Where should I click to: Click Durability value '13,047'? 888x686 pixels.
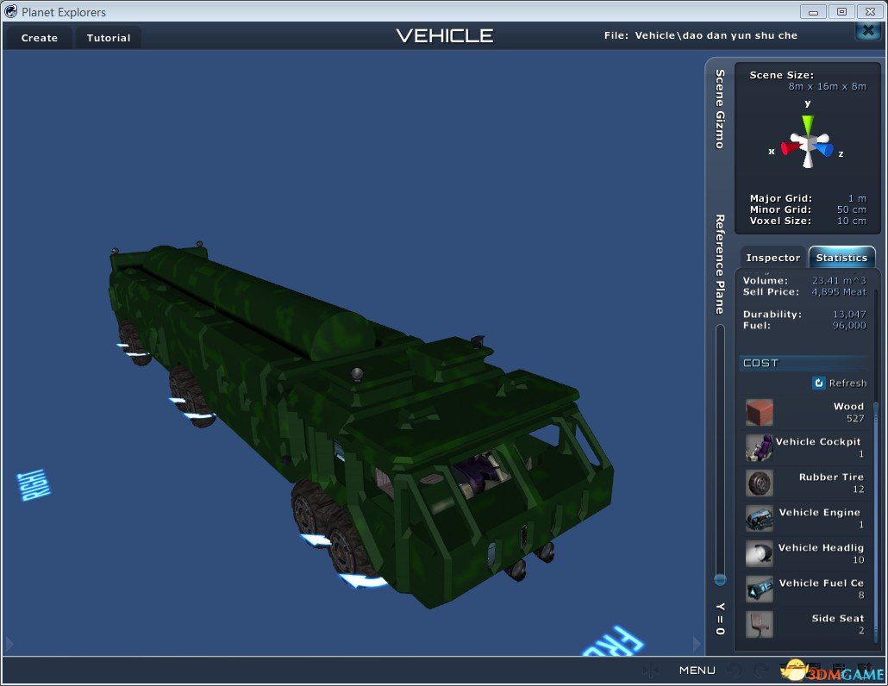click(849, 315)
